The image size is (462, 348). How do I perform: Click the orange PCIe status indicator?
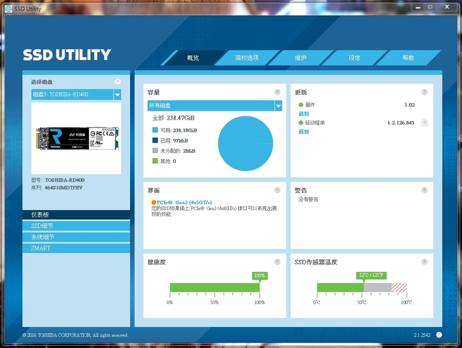click(x=154, y=202)
